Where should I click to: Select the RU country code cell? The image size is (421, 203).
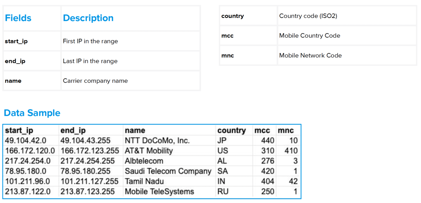223,192
